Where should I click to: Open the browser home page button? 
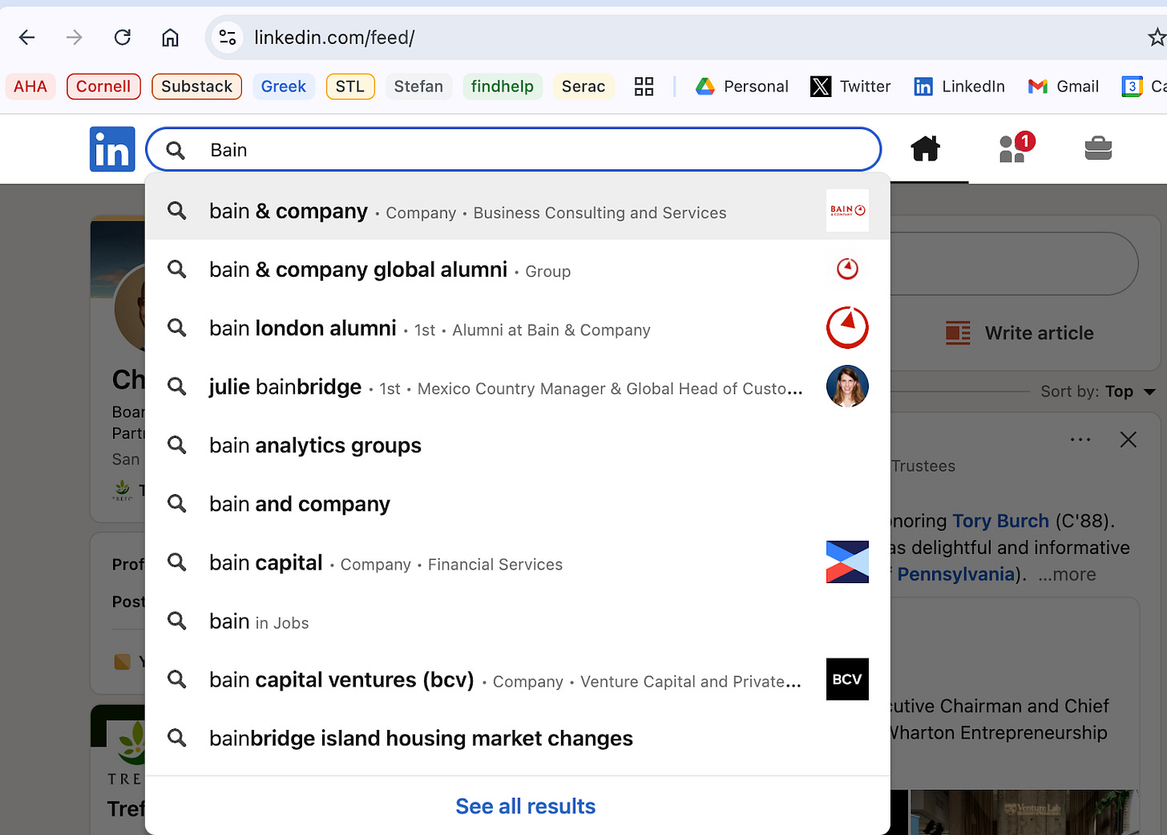(x=170, y=37)
